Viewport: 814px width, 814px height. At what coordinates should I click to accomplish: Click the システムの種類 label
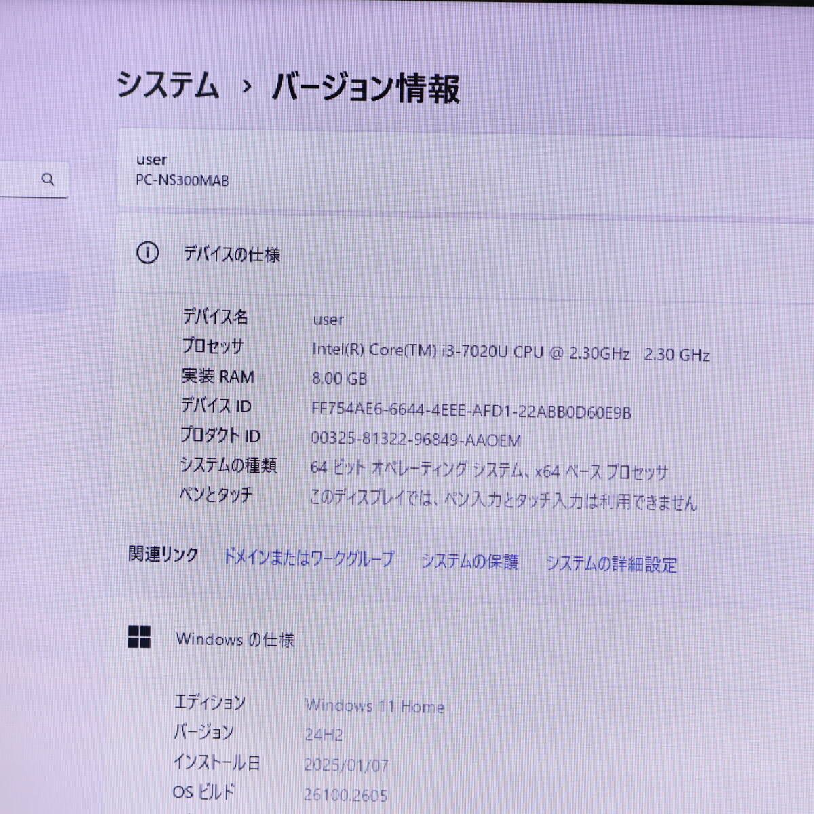[x=228, y=465]
